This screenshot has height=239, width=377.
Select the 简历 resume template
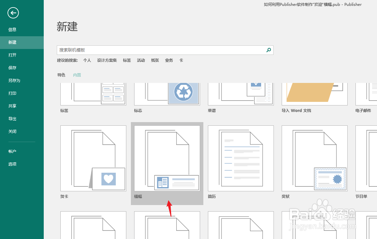pos(241,158)
